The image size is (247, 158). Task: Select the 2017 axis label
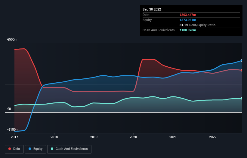[x=14, y=137]
